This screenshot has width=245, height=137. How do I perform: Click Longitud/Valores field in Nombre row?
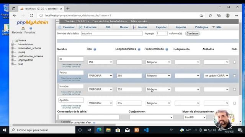click(129, 89)
